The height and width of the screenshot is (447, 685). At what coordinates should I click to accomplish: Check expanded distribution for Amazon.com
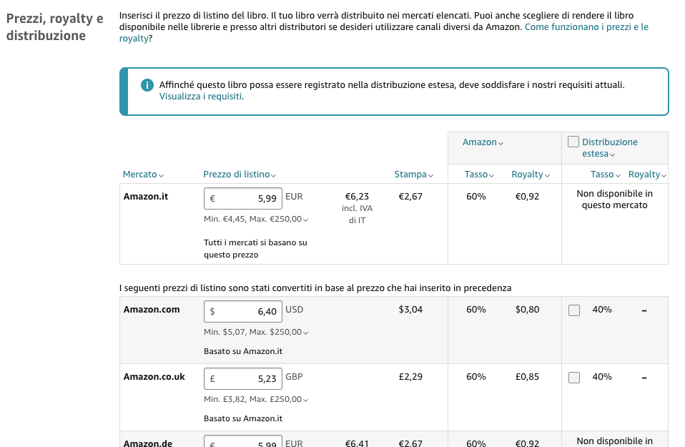pos(574,310)
